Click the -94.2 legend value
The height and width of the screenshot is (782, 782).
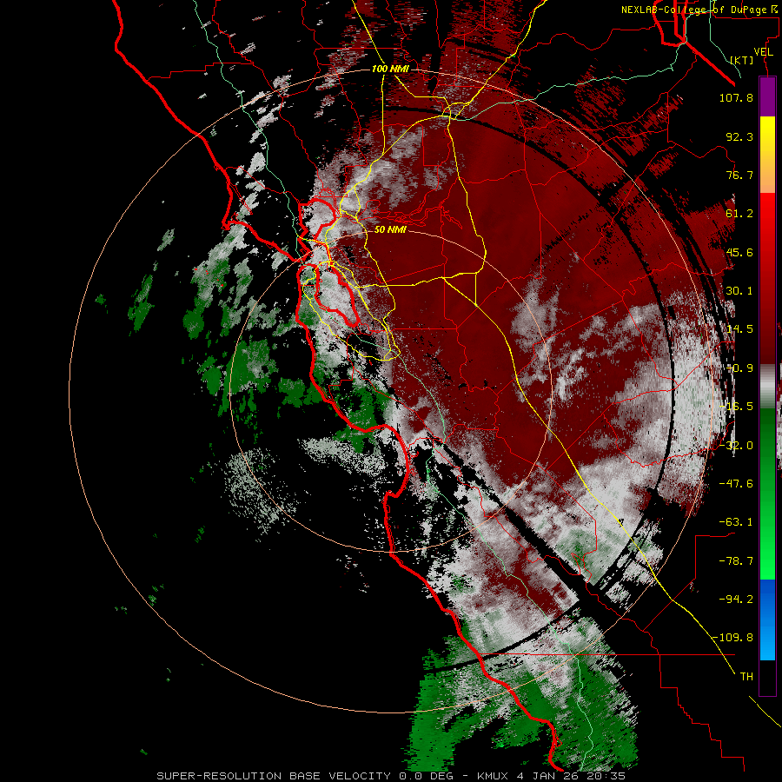click(736, 600)
